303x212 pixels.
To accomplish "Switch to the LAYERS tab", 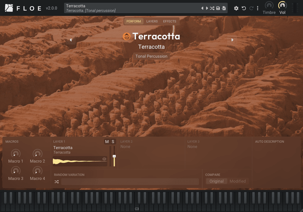I will (x=152, y=21).
